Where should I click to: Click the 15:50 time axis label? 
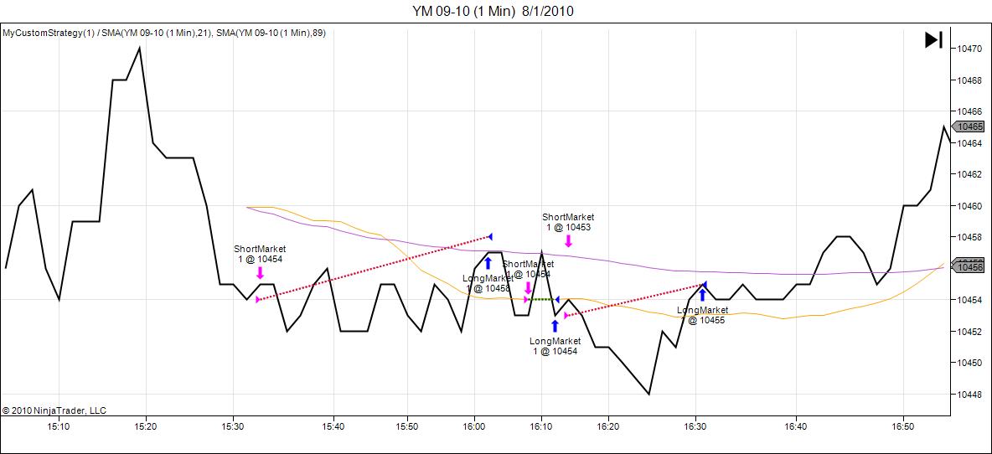point(407,427)
